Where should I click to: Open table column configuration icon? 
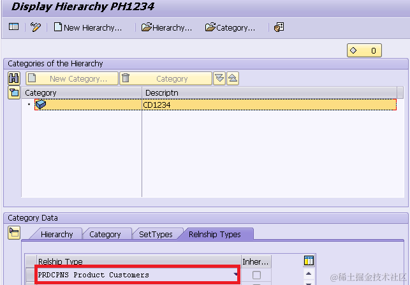tap(309, 261)
